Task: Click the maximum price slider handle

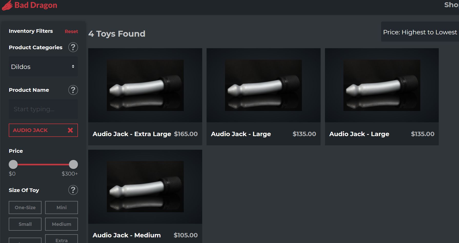Action: pyautogui.click(x=73, y=164)
